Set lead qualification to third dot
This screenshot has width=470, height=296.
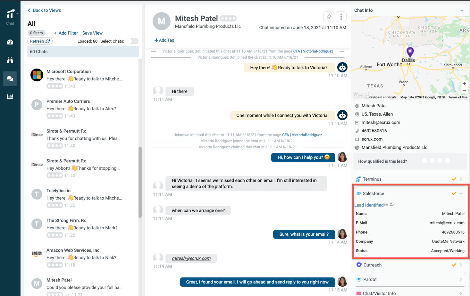[440, 160]
